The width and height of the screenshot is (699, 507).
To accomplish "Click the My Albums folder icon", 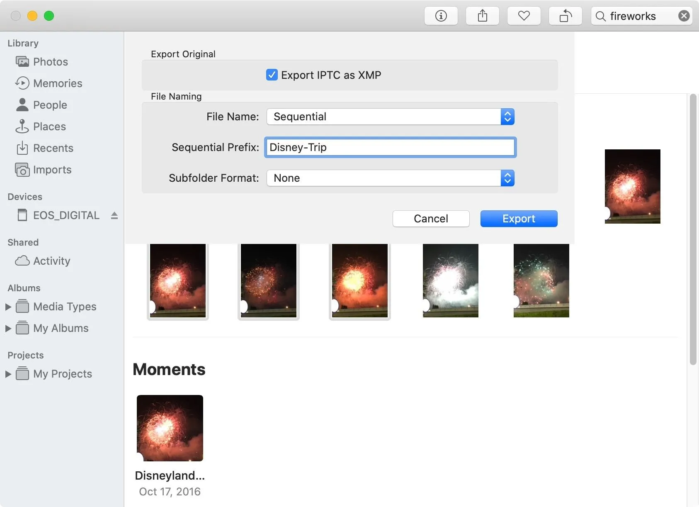I will pos(22,328).
